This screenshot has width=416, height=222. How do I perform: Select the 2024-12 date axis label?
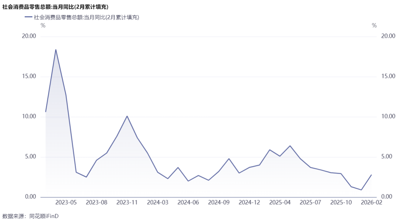click(249, 203)
